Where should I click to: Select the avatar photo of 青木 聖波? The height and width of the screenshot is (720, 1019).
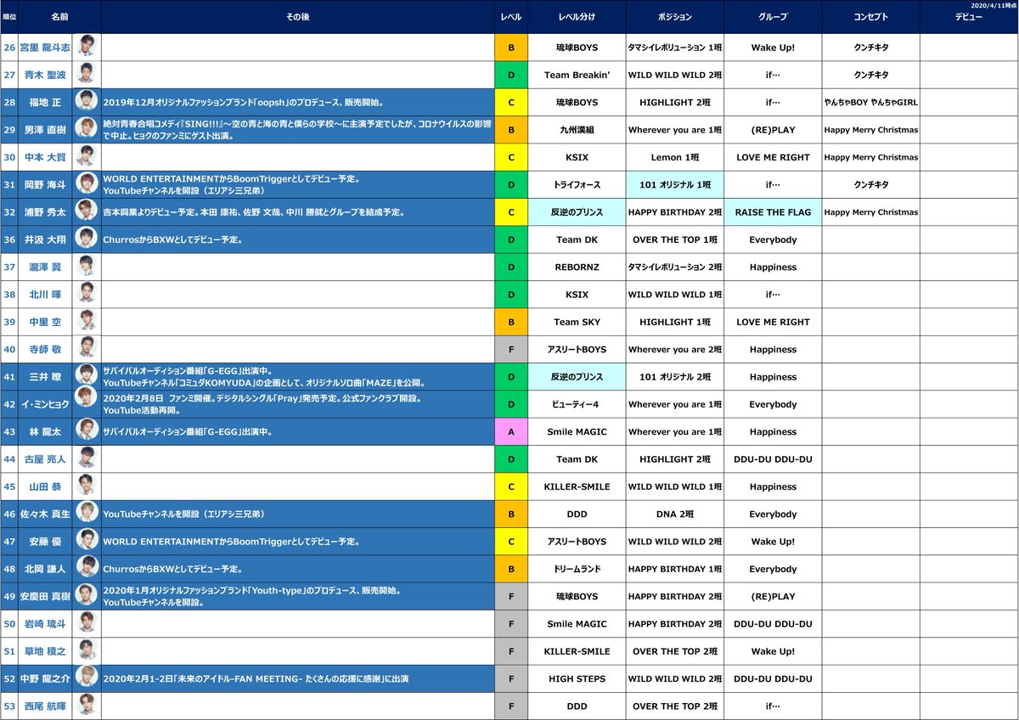(87, 75)
